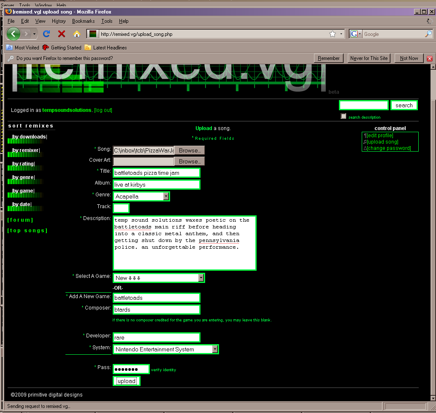Toggle the search description checkbox
The image size is (436, 413).
(344, 116)
